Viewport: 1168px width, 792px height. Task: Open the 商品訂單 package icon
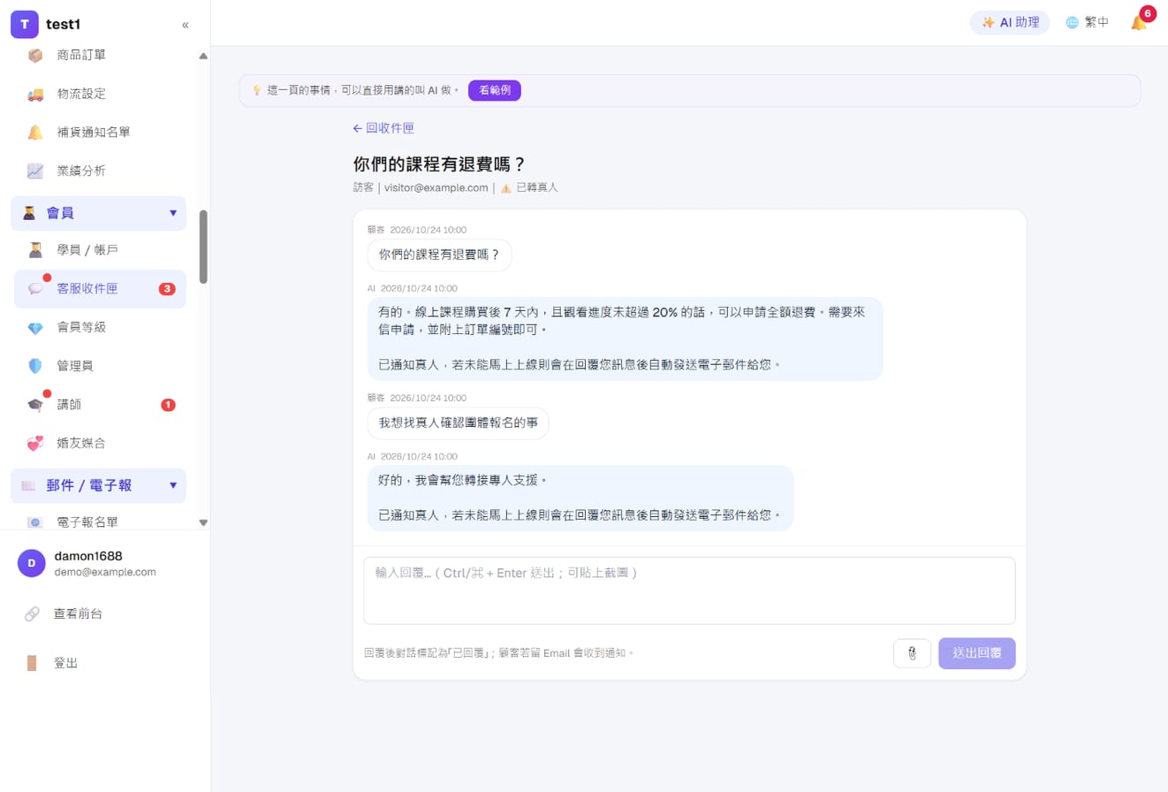[35, 55]
